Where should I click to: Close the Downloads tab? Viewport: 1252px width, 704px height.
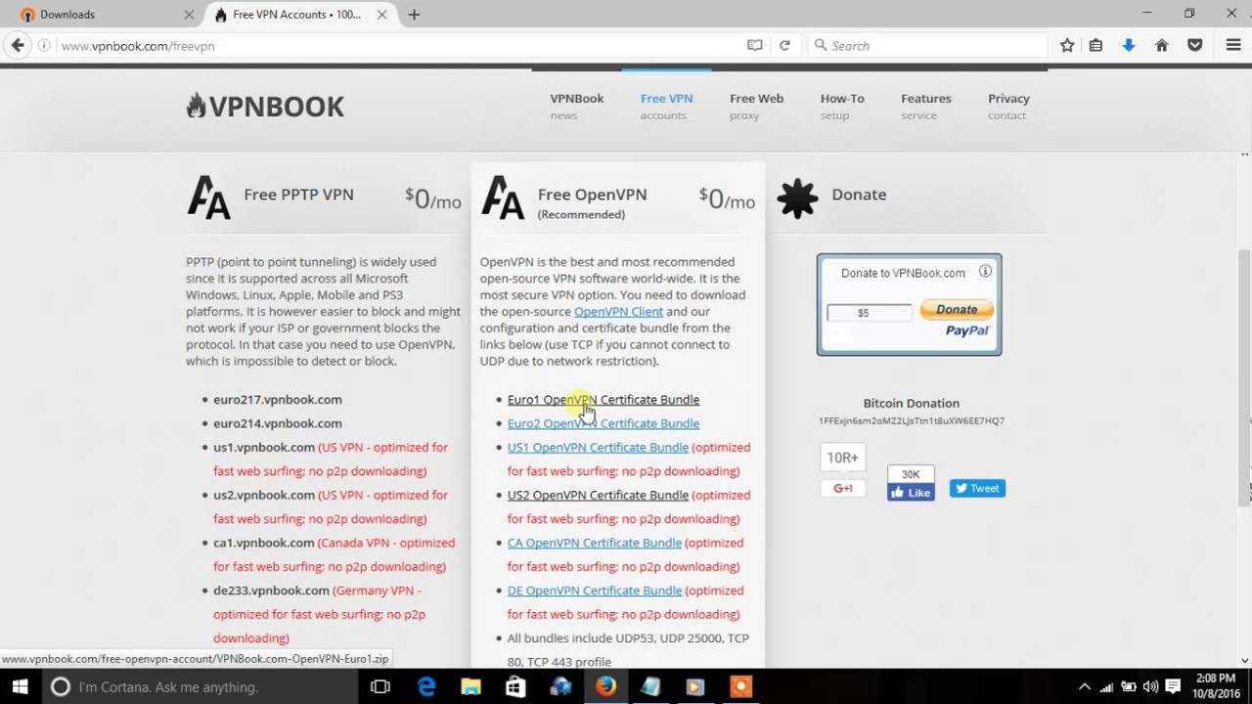(x=188, y=15)
